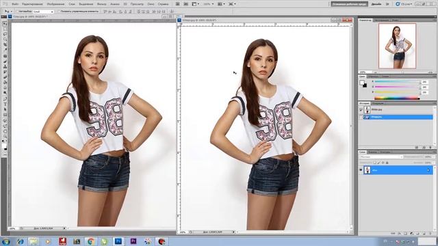438x246 pixels.
Task: Click the color spectrum ramp in Color panel
Action: point(397,98)
